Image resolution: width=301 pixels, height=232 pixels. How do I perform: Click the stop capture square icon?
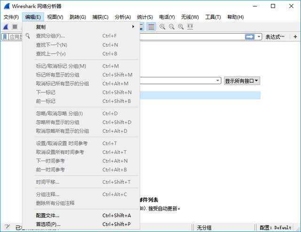coord(15,27)
